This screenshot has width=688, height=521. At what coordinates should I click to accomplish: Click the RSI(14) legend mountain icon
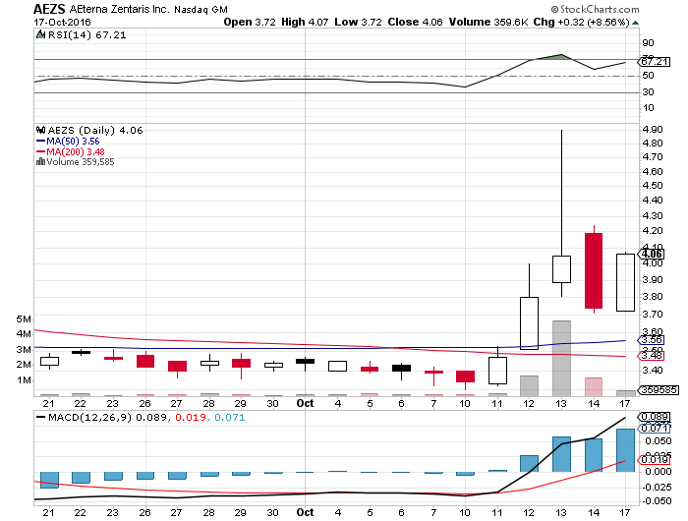point(41,34)
